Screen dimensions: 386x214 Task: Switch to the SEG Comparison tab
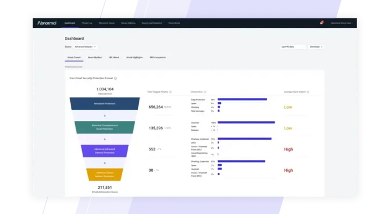point(158,57)
